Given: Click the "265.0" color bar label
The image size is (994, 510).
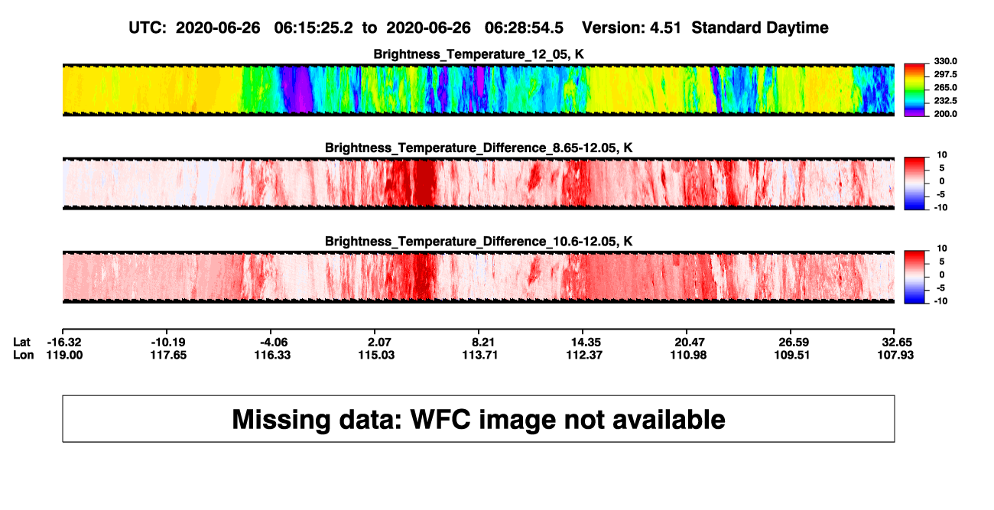Looking at the screenshot, I should (947, 88).
